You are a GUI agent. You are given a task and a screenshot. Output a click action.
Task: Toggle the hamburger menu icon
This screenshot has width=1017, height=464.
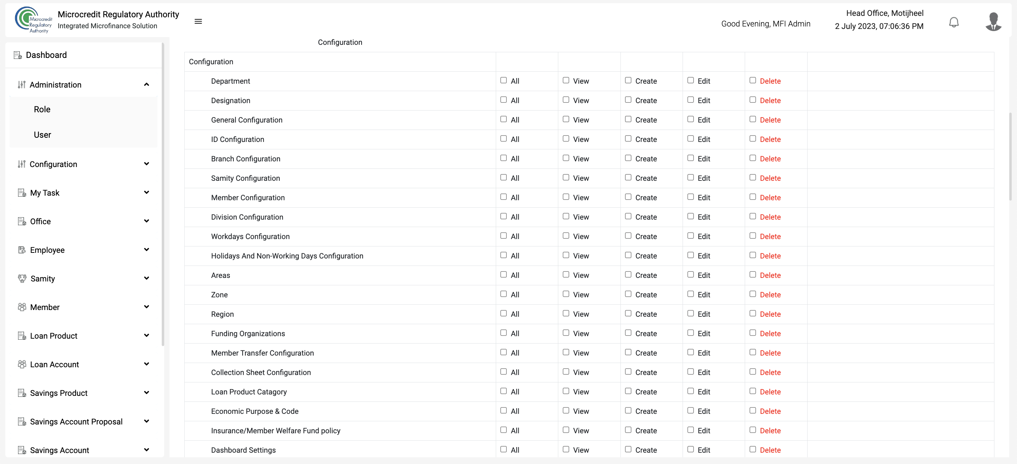pyautogui.click(x=198, y=21)
